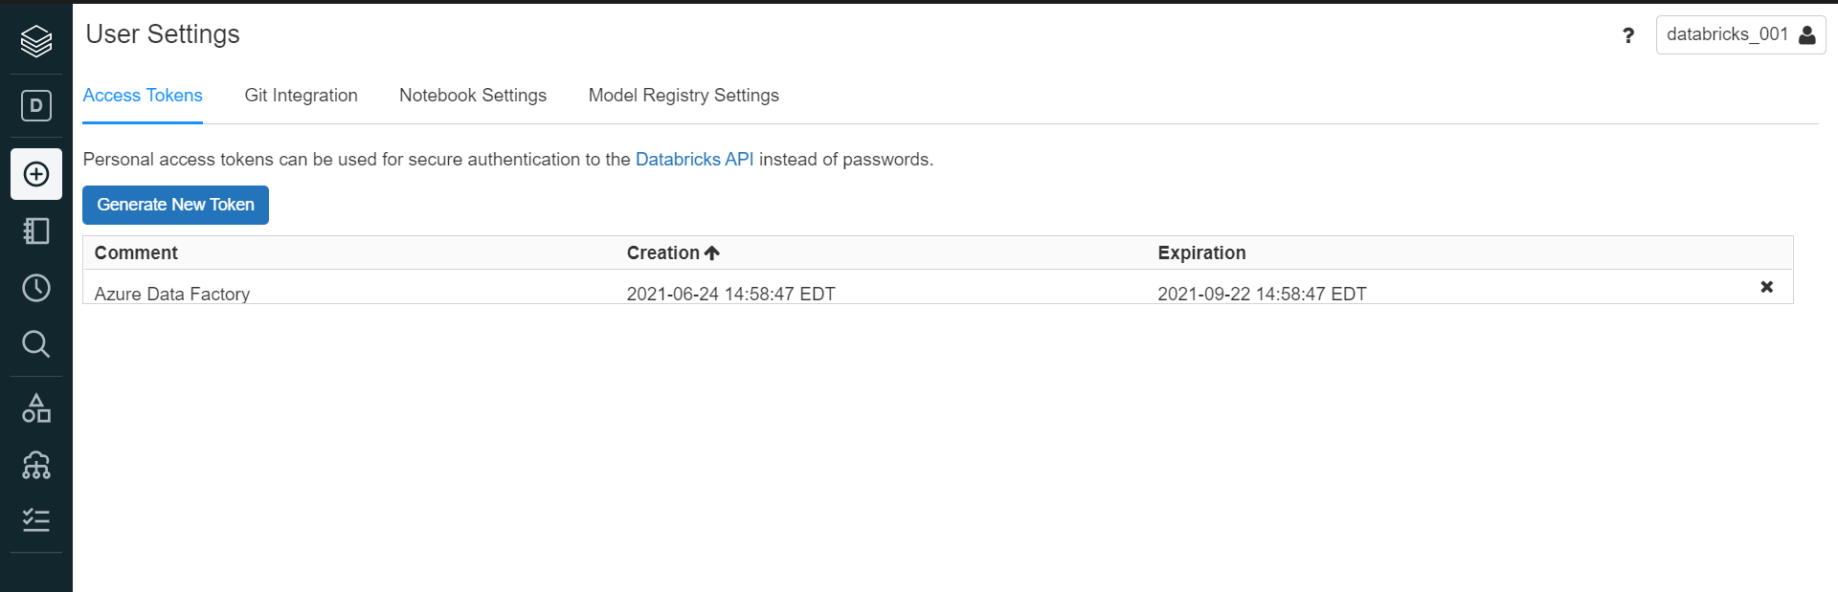Click the Generate New Token button
The image size is (1838, 592).
tap(175, 205)
